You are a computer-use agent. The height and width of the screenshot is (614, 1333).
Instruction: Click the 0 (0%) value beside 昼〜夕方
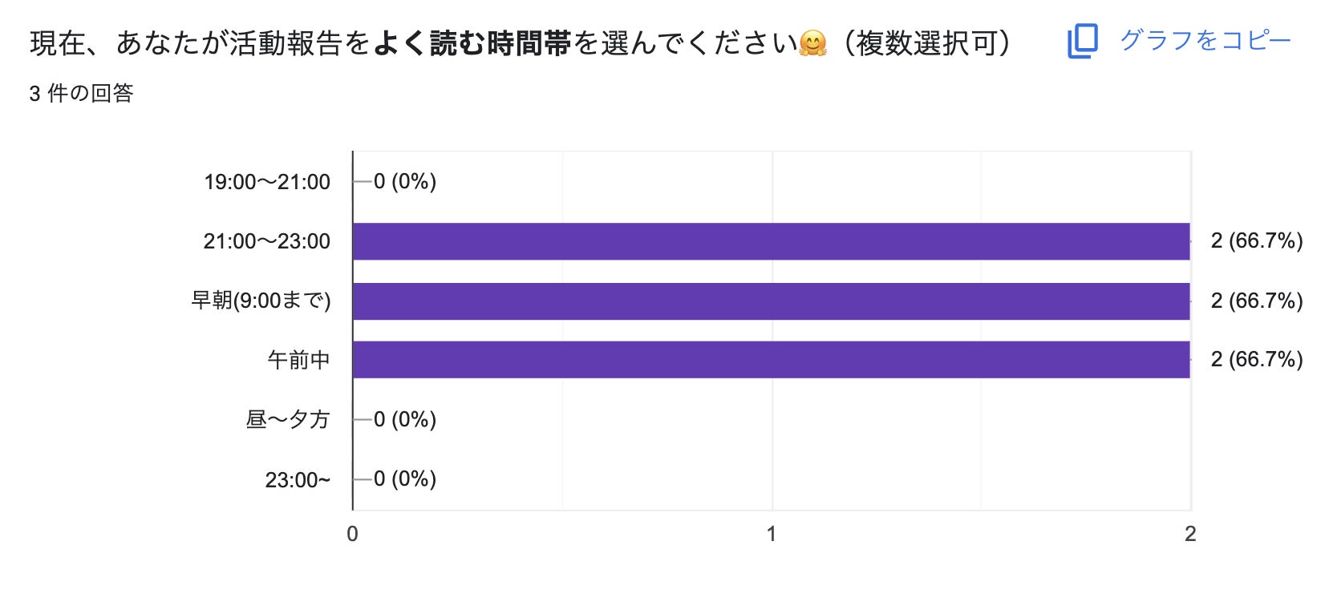pos(405,419)
